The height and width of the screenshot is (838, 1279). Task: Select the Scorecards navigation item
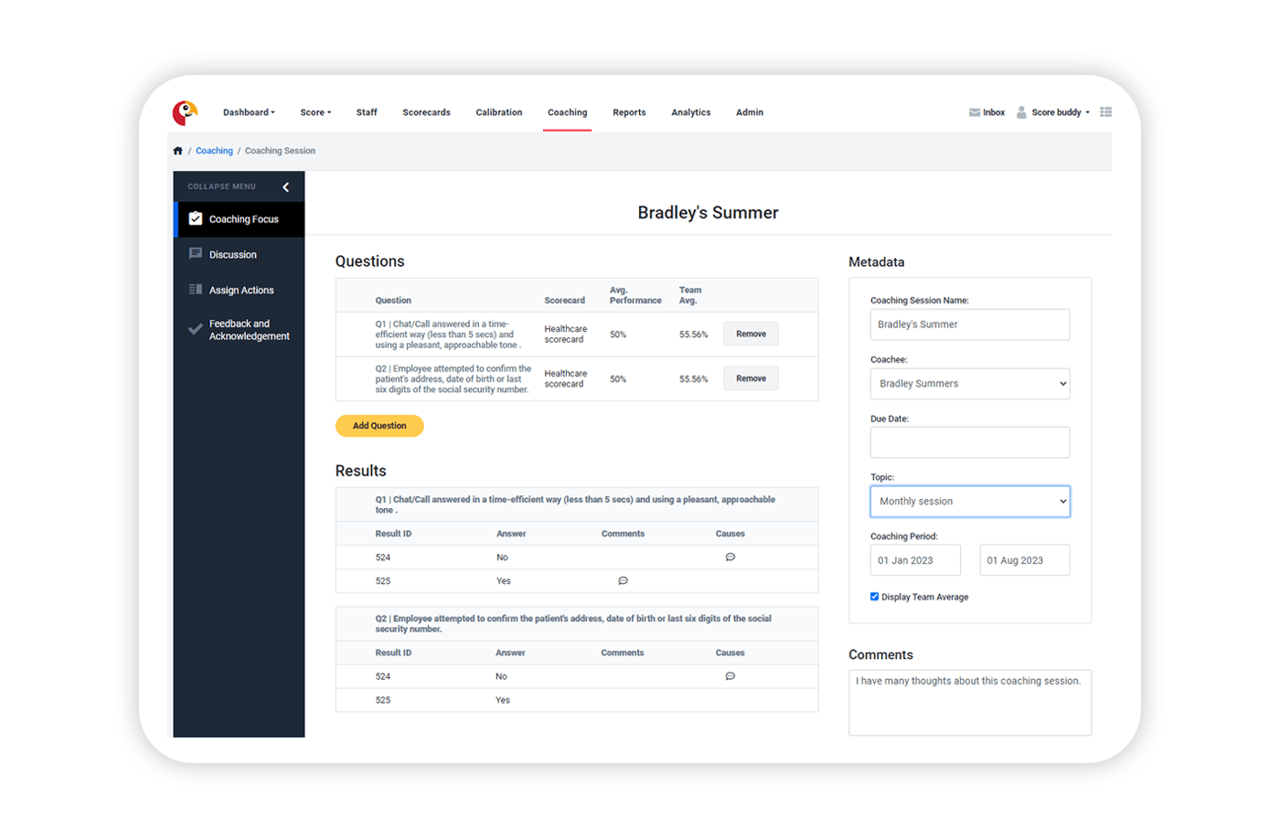click(x=426, y=111)
